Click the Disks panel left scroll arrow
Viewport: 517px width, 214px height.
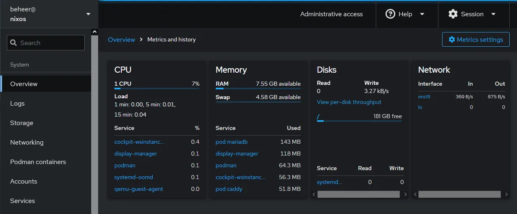[x=314, y=195]
